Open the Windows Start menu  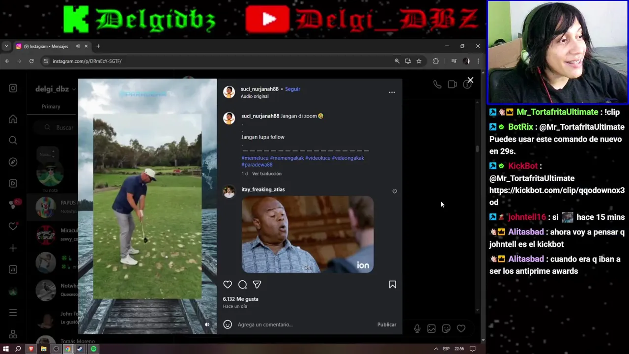point(6,349)
